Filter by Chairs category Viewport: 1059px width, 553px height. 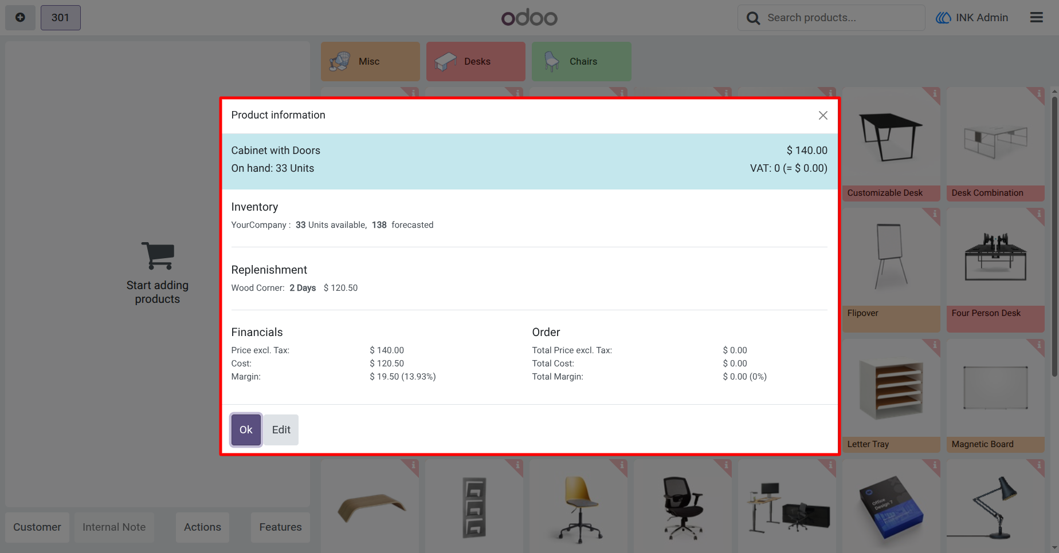[x=581, y=61]
